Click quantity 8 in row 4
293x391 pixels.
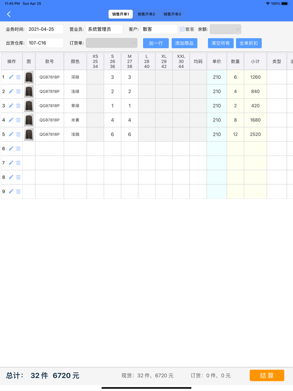click(x=235, y=120)
